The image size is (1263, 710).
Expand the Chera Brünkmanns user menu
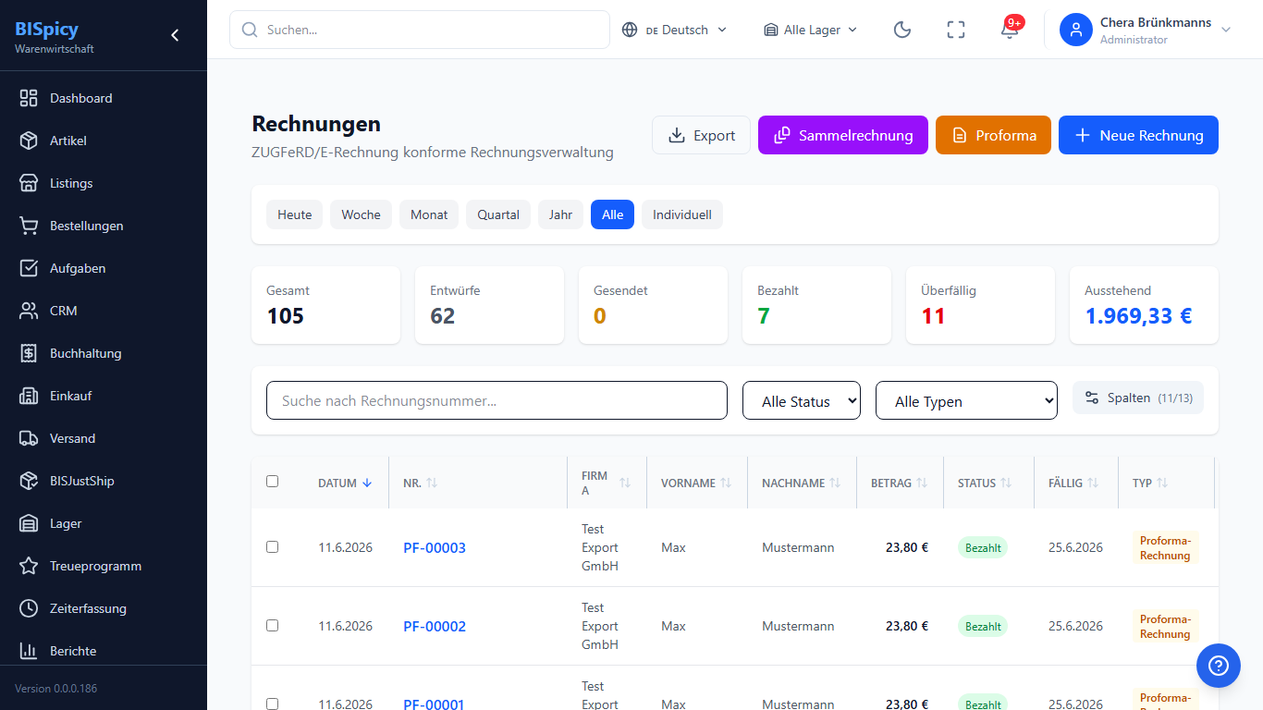pyautogui.click(x=1147, y=30)
